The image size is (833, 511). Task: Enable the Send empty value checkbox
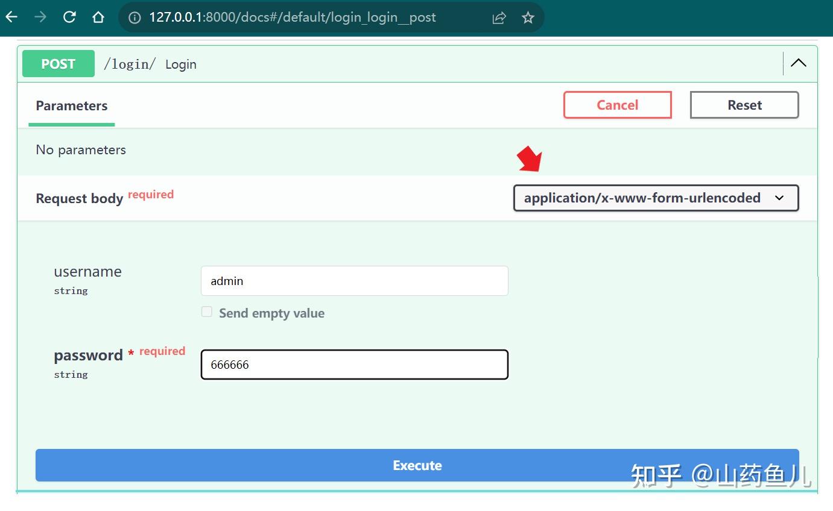coord(207,312)
